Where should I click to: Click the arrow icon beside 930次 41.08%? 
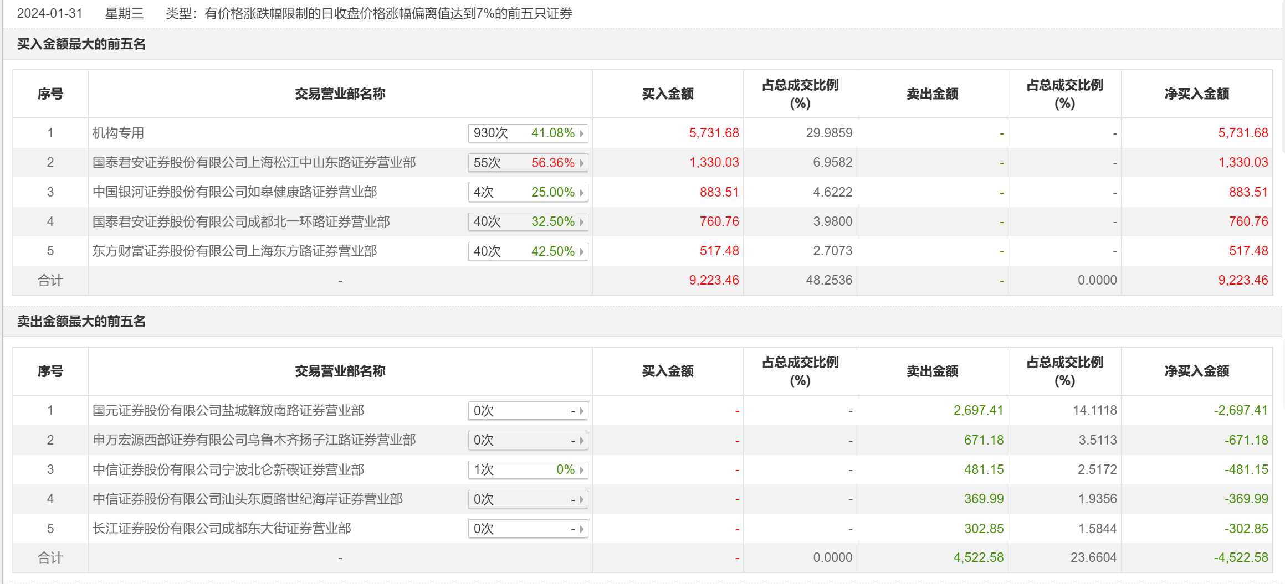point(581,133)
